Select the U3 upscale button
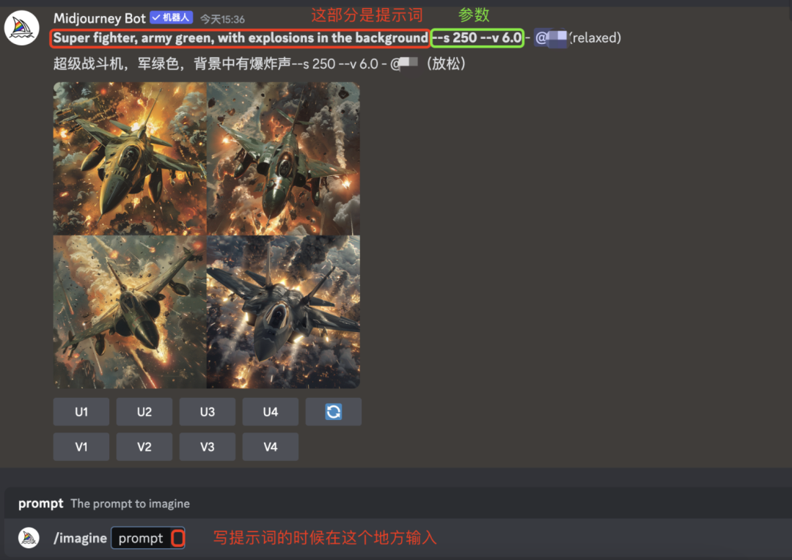 coord(207,411)
